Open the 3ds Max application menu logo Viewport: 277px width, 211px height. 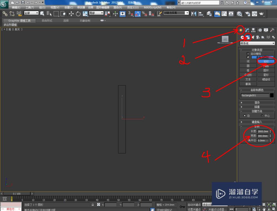tap(4, 4)
